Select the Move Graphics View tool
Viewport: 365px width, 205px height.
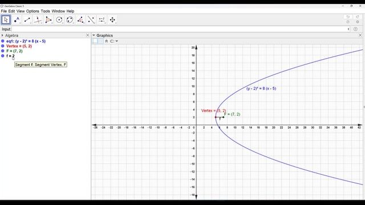point(112,20)
